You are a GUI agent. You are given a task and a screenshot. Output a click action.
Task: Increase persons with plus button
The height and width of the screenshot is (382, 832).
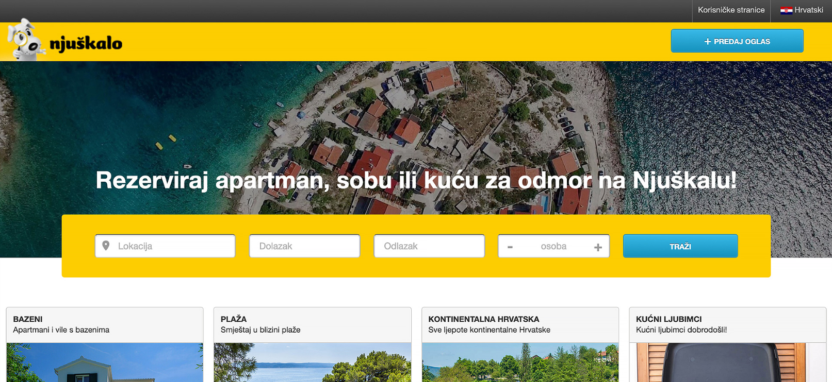pos(598,247)
